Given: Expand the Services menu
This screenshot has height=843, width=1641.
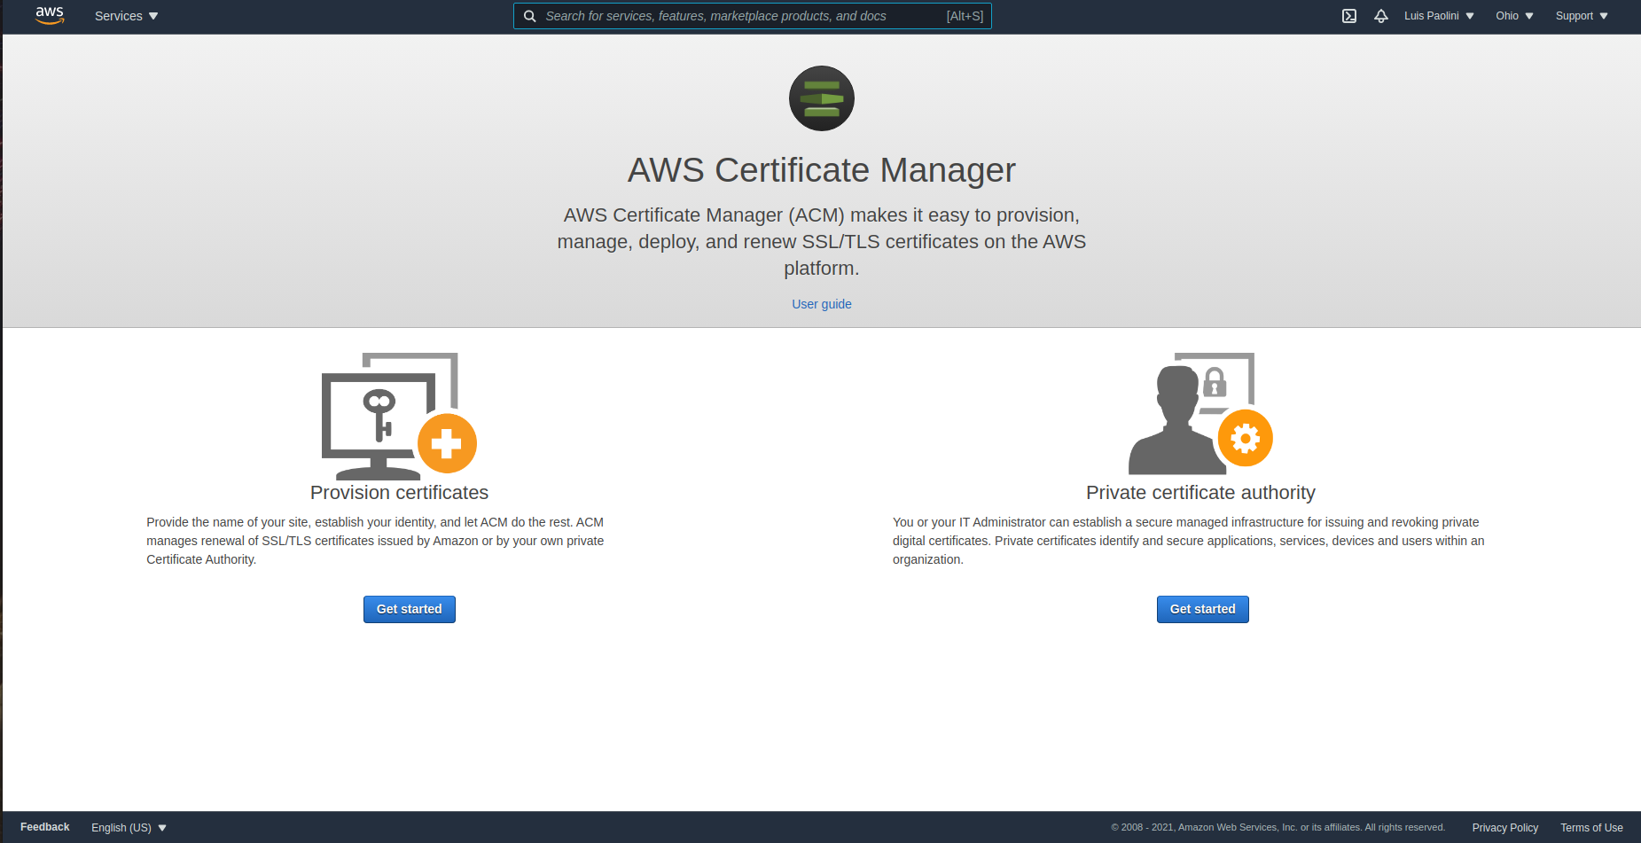Looking at the screenshot, I should point(127,16).
